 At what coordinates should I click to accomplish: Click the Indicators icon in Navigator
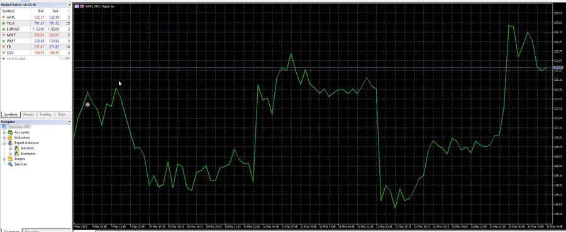[x=10, y=137]
